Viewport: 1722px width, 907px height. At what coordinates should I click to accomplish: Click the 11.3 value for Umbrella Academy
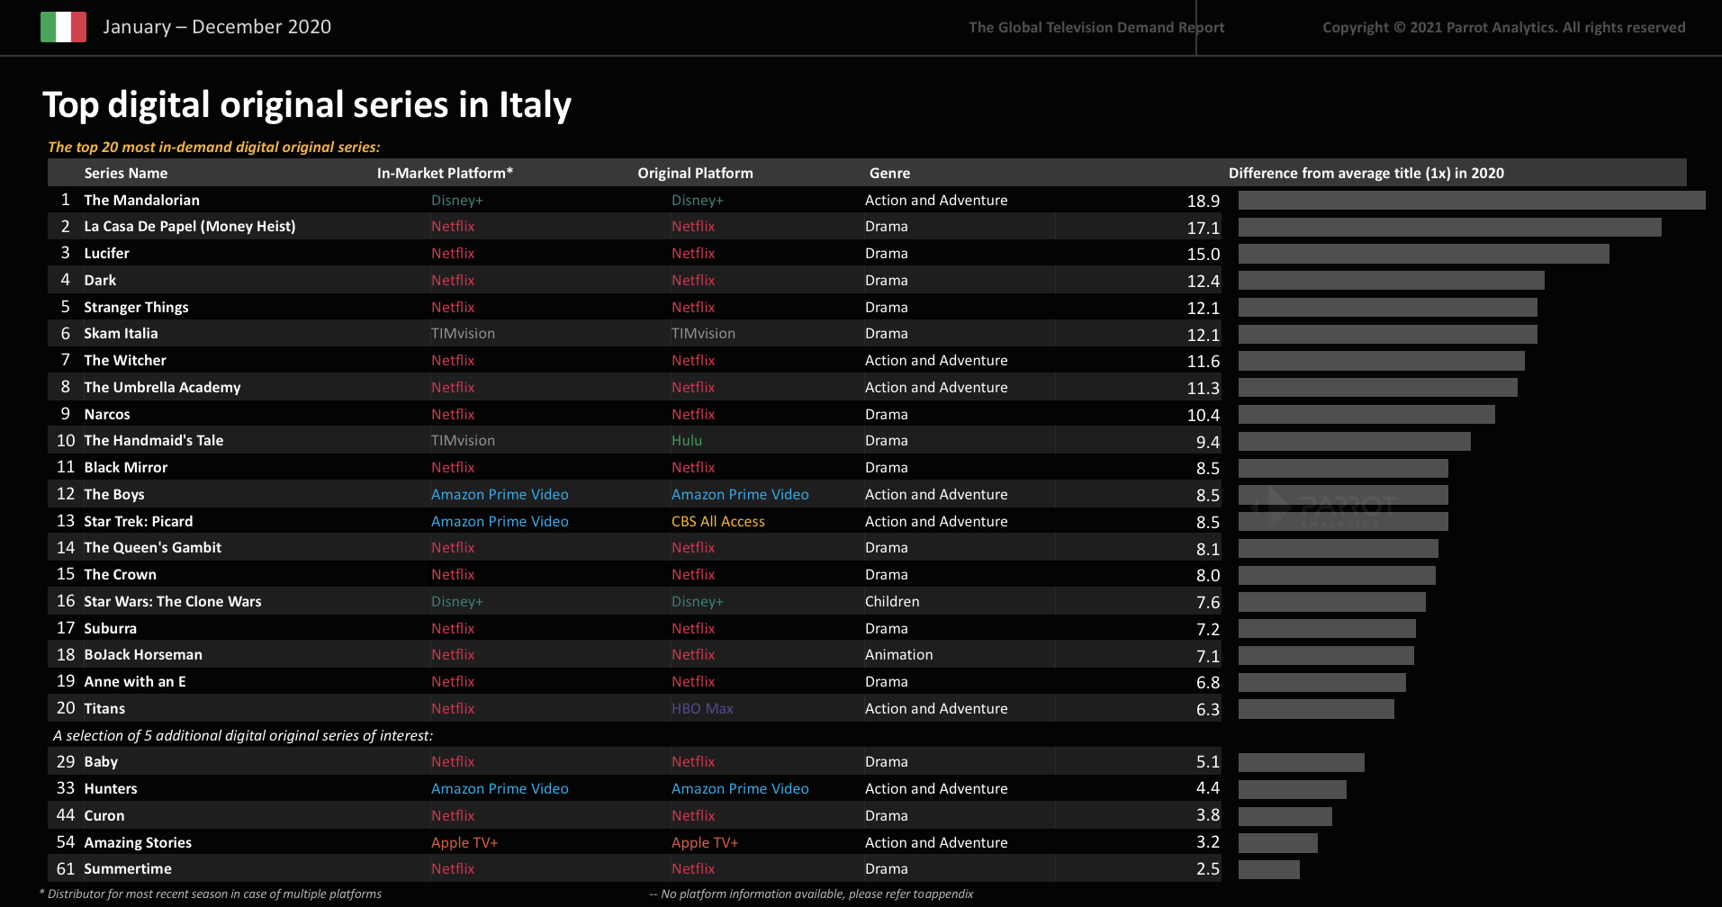(1203, 388)
